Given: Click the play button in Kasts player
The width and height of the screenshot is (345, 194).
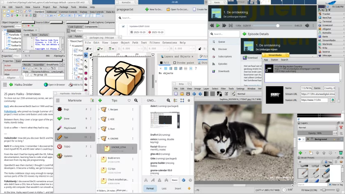Looking at the screenshot, I should point(218,25).
